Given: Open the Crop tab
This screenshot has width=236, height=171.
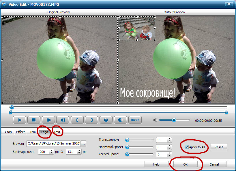Looking at the screenshot, I should 8,132.
